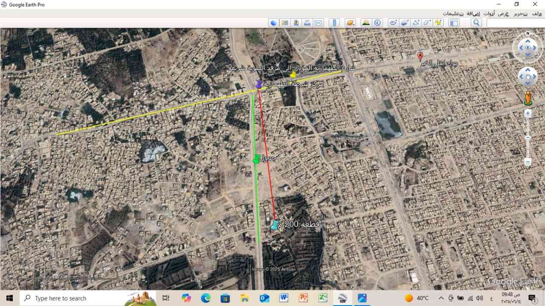Click the cyan قطعه 200 م placemark
545x306 pixels.
(275, 225)
